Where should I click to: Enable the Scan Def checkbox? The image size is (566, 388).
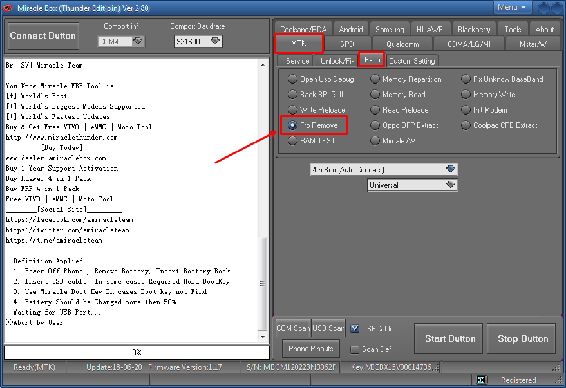[355, 349]
